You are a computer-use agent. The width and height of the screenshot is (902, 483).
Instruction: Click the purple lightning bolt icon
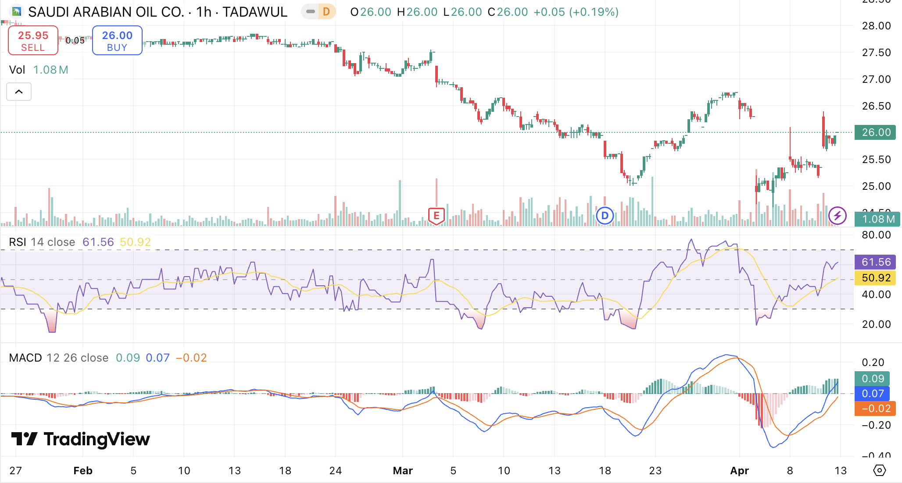pyautogui.click(x=837, y=216)
